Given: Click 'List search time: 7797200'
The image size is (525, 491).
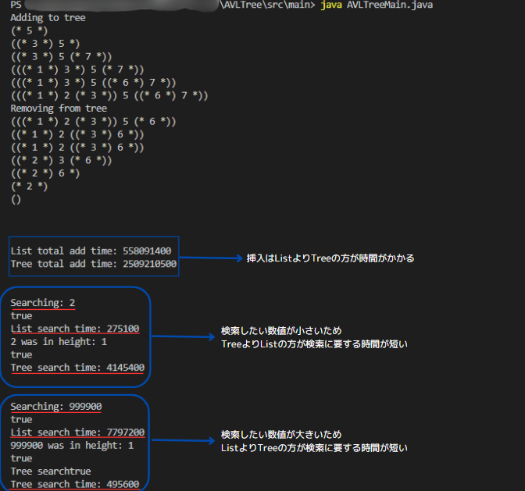Looking at the screenshot, I should point(77,432).
